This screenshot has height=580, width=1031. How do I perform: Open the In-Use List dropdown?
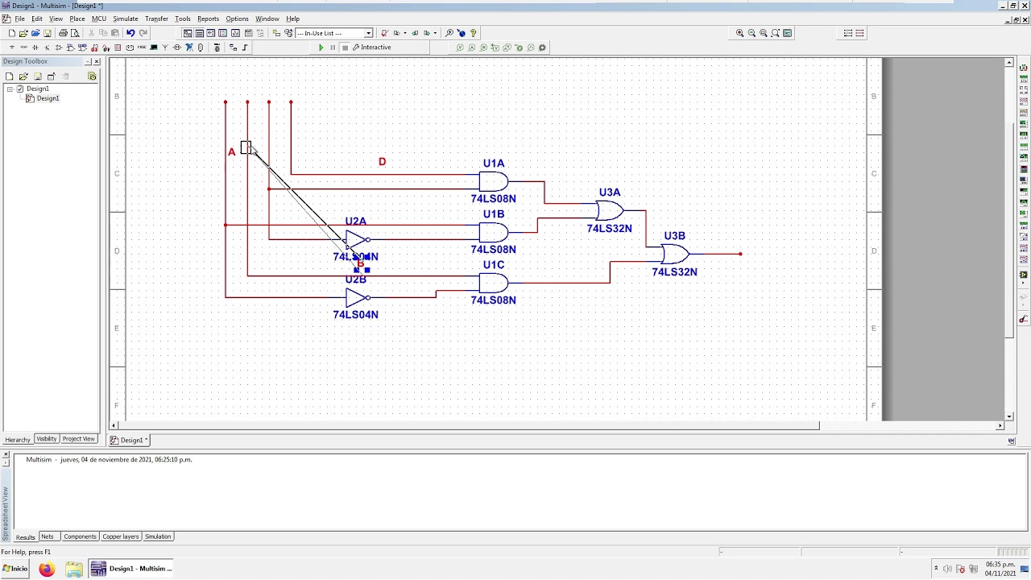(368, 33)
